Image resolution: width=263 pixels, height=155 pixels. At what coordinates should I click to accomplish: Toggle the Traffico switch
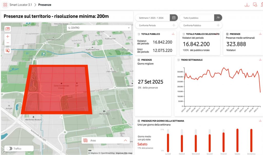point(10,149)
